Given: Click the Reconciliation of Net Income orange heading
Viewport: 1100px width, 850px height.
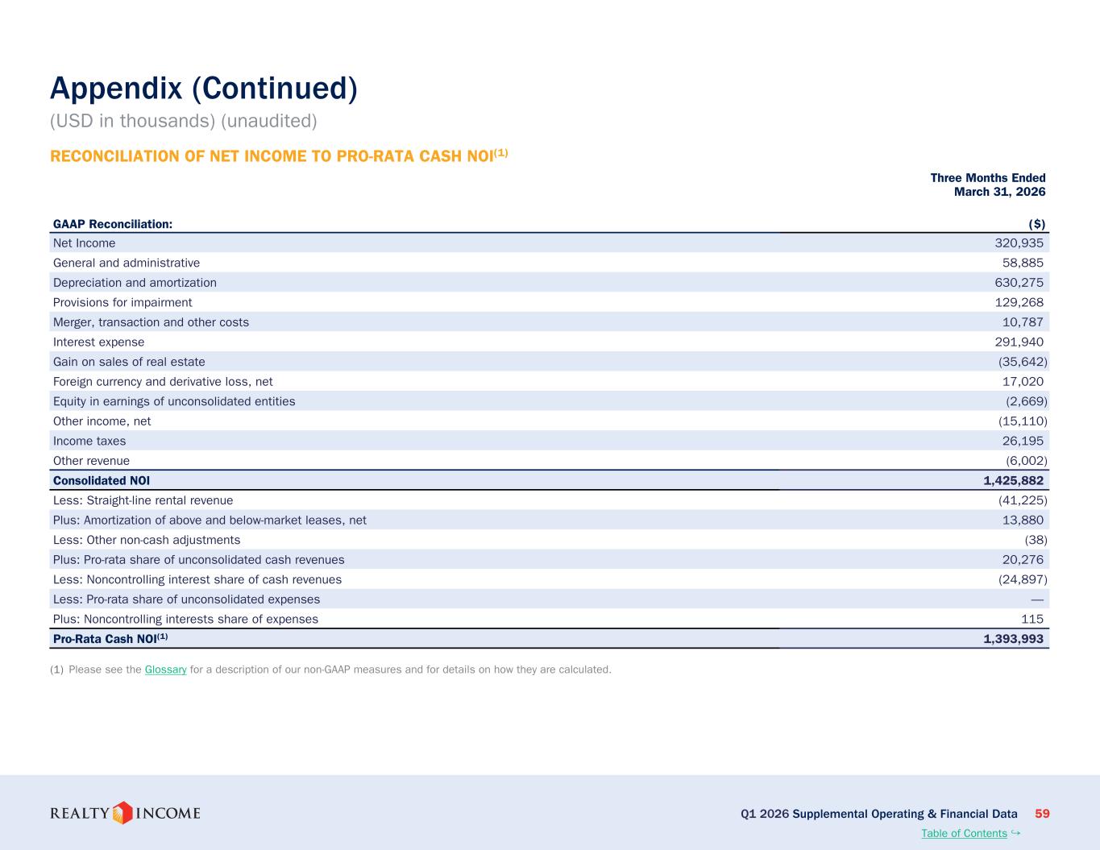Looking at the screenshot, I should coord(279,155).
